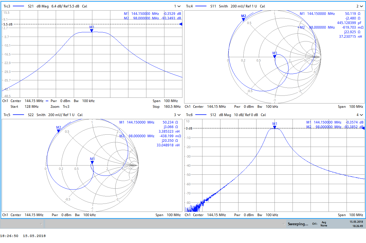Click the 3.385323 nH readout value
The height and width of the screenshot is (243, 366).
pos(169,132)
